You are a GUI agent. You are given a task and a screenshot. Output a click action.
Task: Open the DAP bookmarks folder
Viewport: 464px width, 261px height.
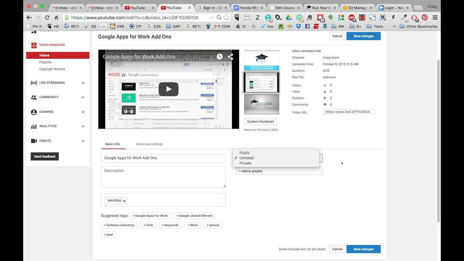coord(173,26)
